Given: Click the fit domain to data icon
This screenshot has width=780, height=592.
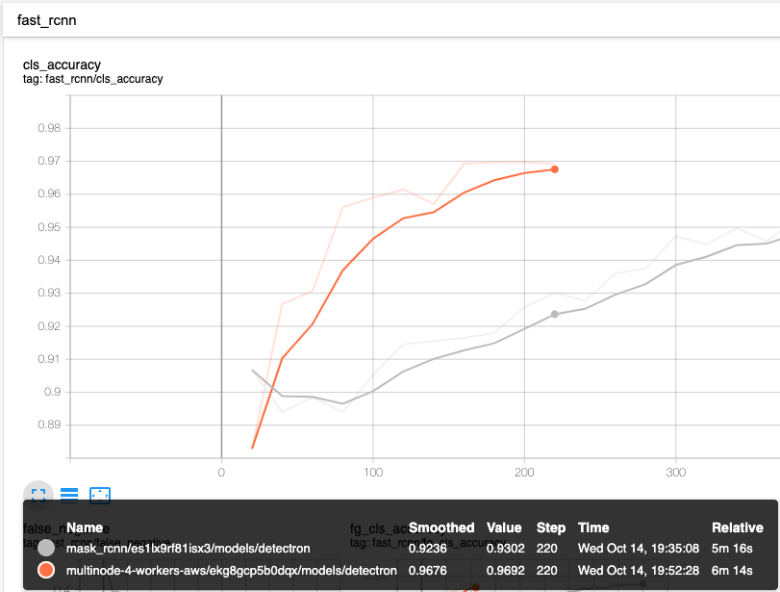Looking at the screenshot, I should point(100,496).
